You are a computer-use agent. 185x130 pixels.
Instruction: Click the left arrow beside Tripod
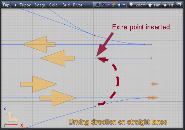tap(15, 5)
